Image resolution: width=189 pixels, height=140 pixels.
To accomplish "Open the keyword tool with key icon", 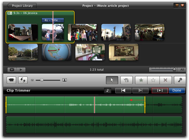I will 180,80.
